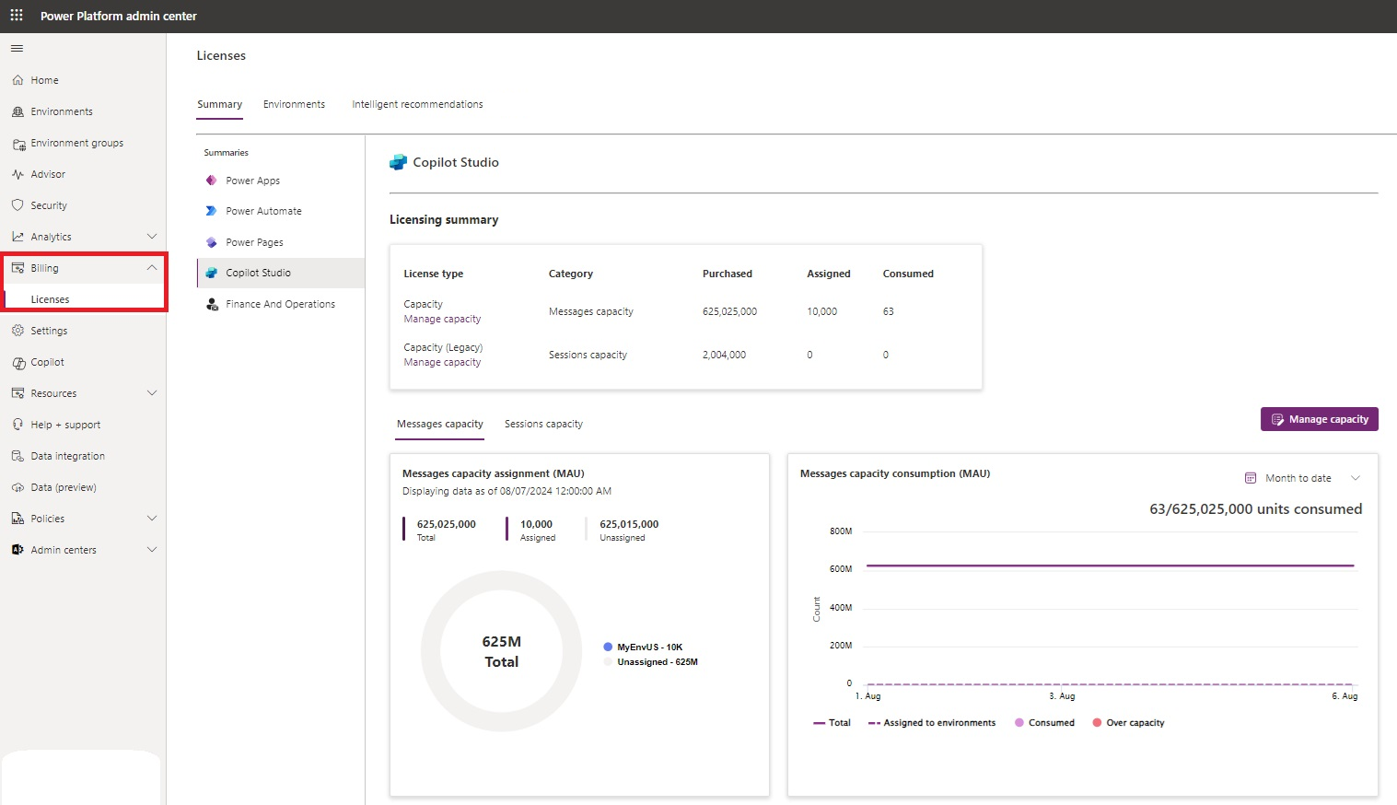
Task: Click the MyEnvUS - 10K legend item
Action: coord(643,647)
